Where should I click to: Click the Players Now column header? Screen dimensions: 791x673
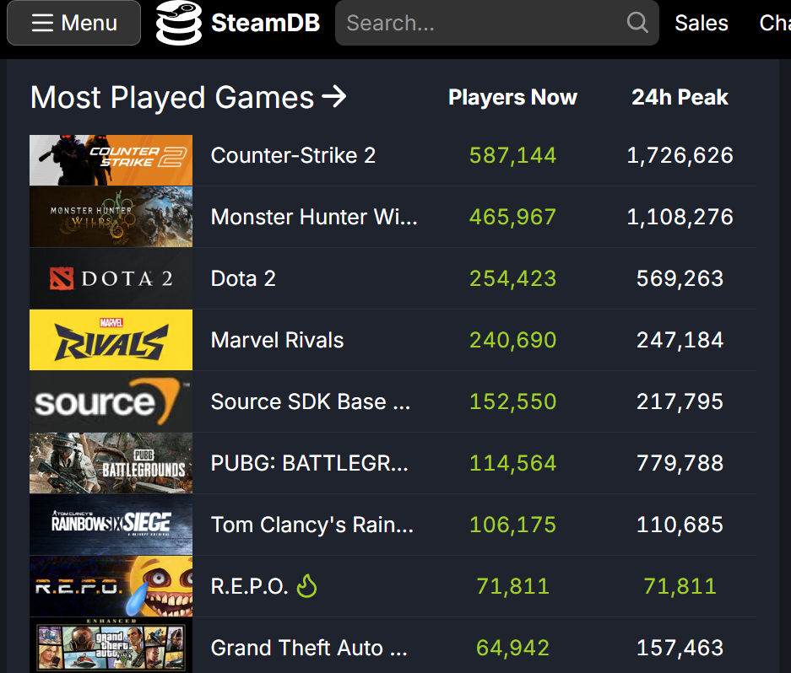coord(512,97)
